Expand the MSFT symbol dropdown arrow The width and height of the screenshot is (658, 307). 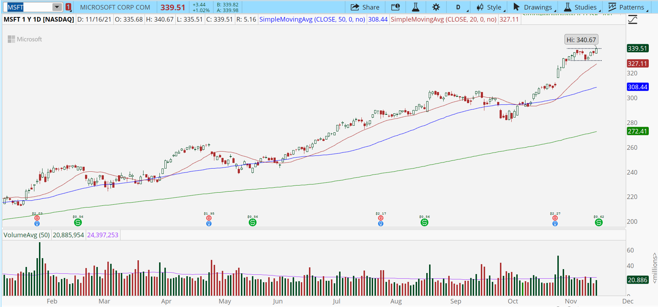point(57,7)
